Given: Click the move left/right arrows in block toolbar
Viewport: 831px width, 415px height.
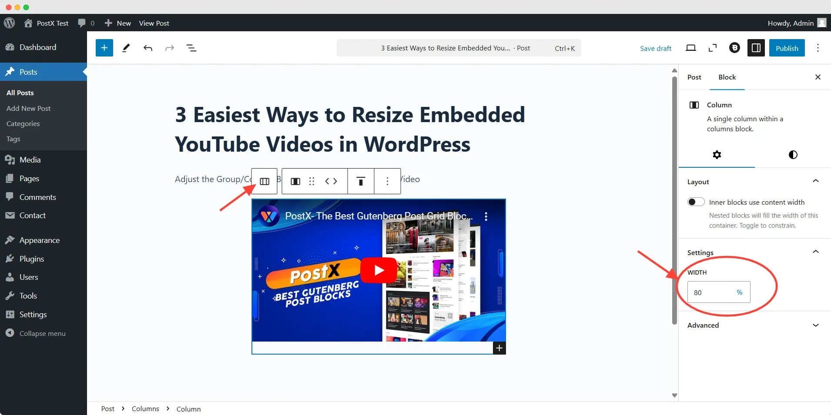Looking at the screenshot, I should pyautogui.click(x=331, y=181).
